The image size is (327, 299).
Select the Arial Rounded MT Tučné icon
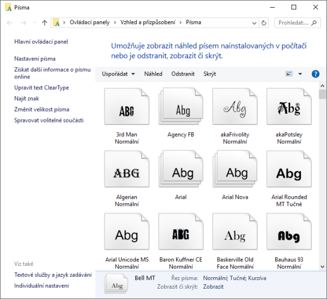pos(289,169)
